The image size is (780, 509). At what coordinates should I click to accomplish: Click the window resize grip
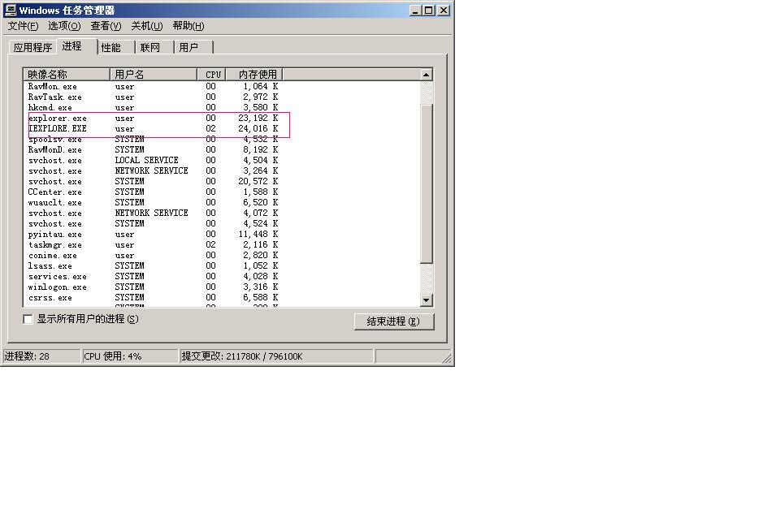[x=447, y=358]
